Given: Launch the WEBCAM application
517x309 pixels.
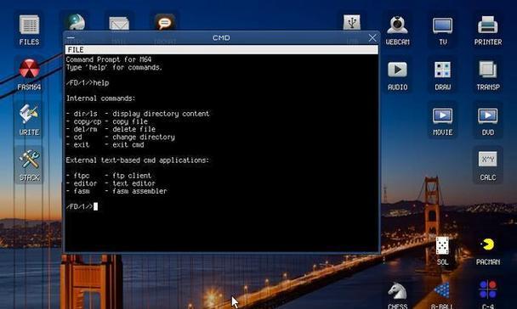Looking at the screenshot, I should 397,30.
